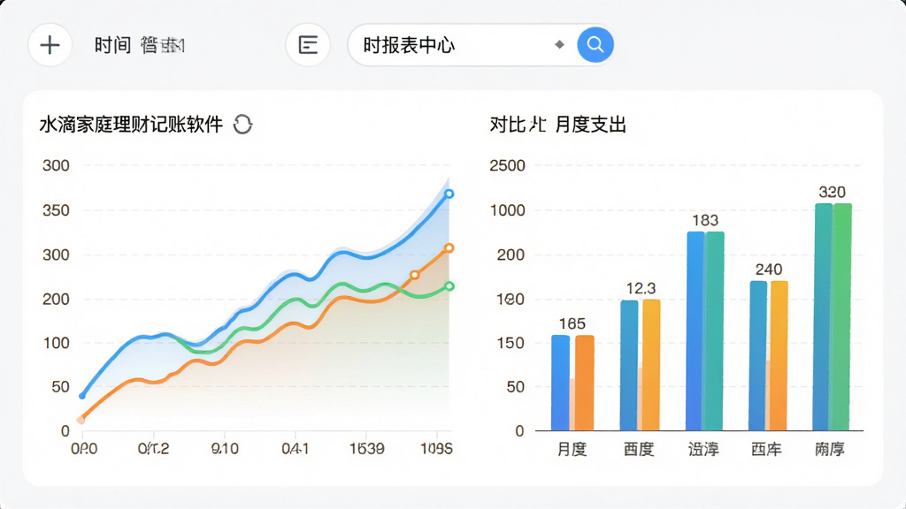
Task: Select the 时间 label in the header
Action: (x=112, y=45)
